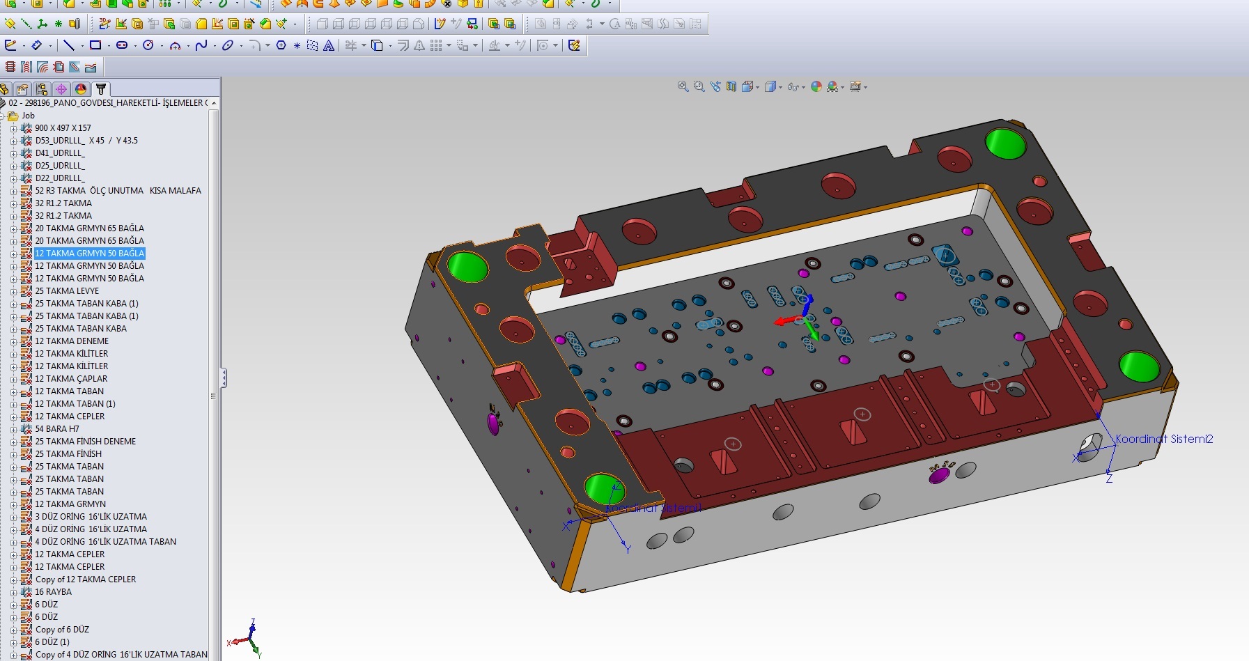The image size is (1249, 661).
Task: Select the Line sketch tool
Action: tap(68, 46)
